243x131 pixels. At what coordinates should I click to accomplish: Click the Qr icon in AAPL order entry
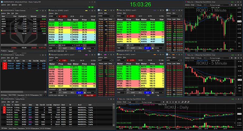128,90
